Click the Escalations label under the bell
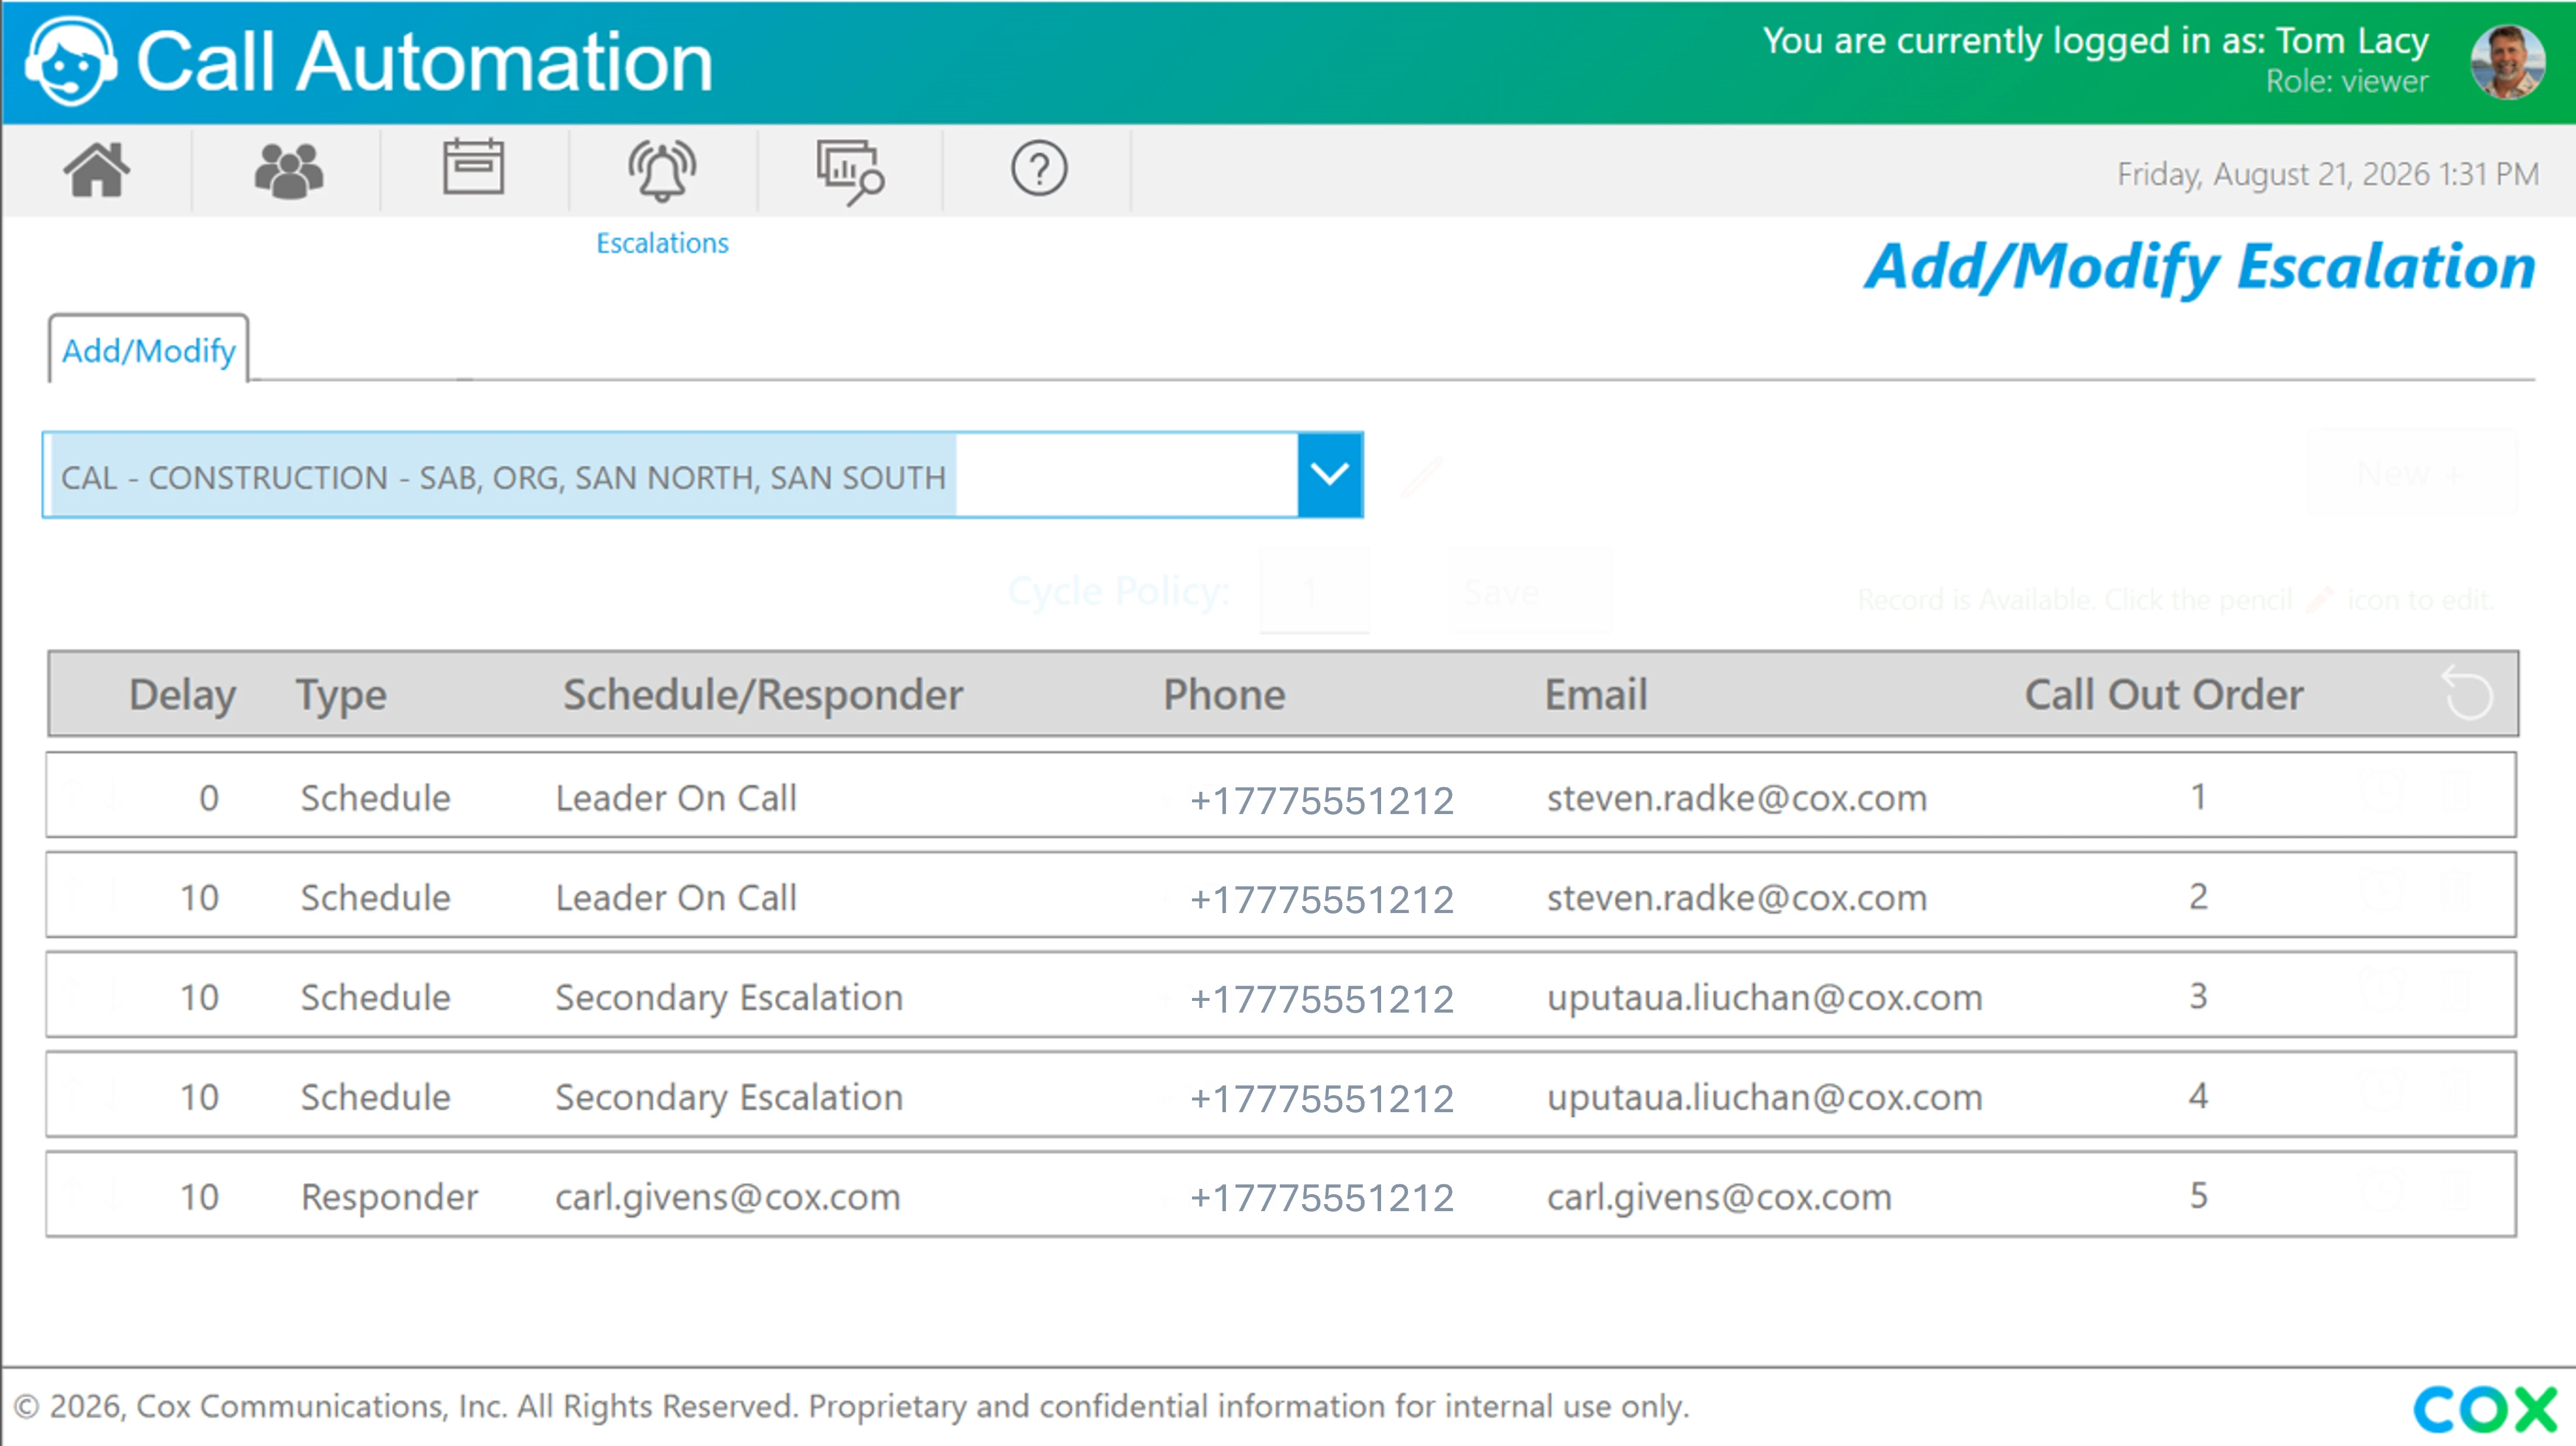Screen dimensions: 2576x1446 (x=662, y=243)
